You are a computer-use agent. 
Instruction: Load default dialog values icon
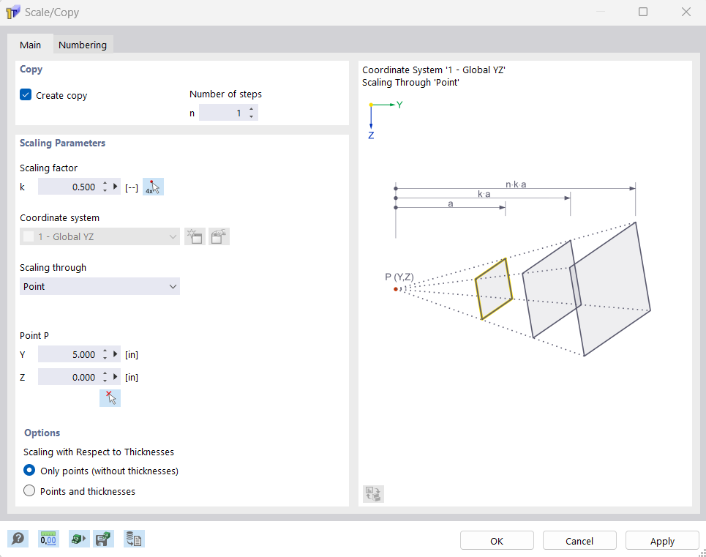point(79,539)
